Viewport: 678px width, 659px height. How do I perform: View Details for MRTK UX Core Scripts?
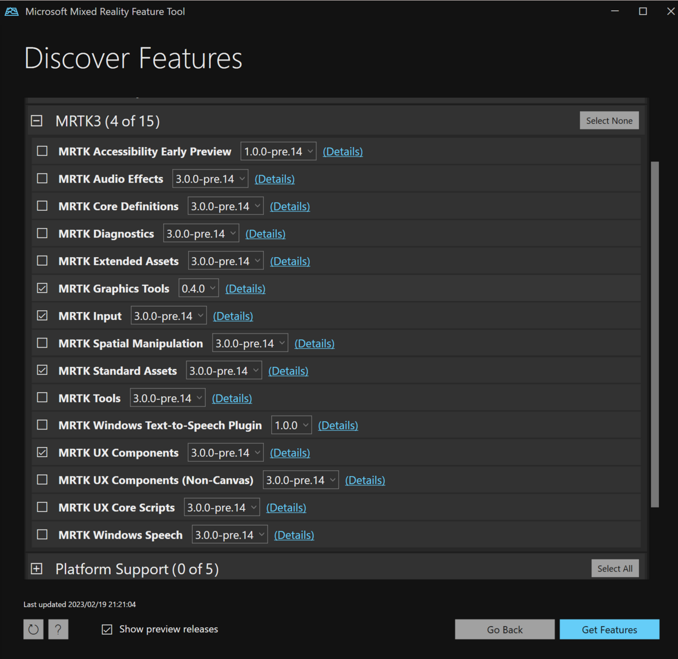[286, 508]
